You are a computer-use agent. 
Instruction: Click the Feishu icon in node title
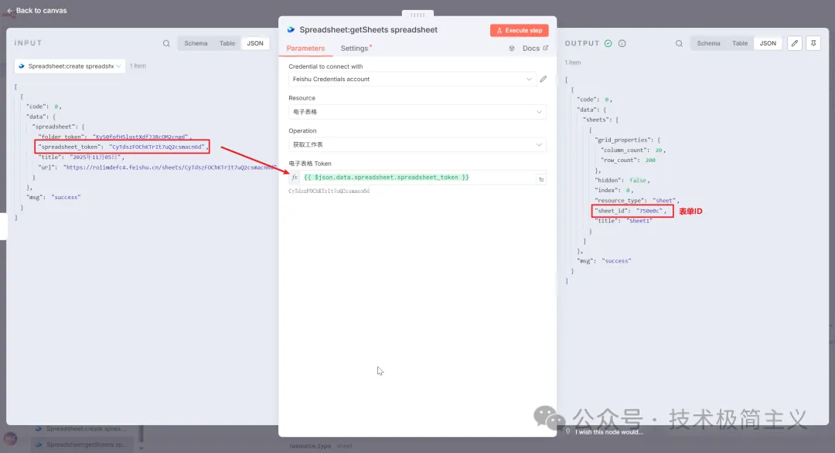[x=291, y=30]
